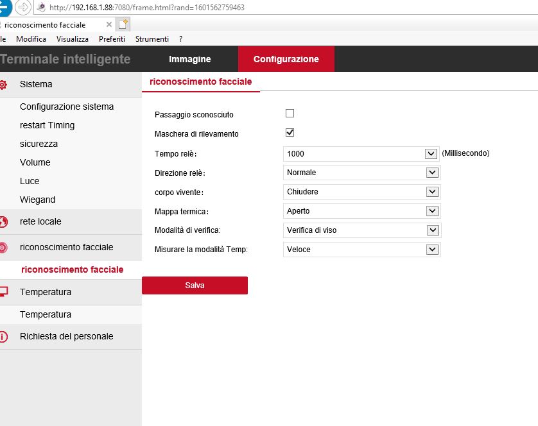Uncheck the Maschera di rilevamento checkbox
Viewport: 538px width, 426px height.
(290, 132)
